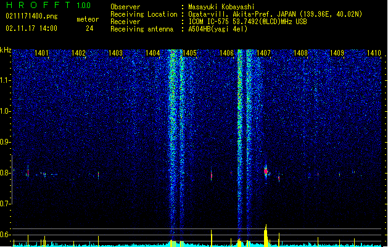Select the ICOM IC-575 53.7492 MHz receiver text

248,22
